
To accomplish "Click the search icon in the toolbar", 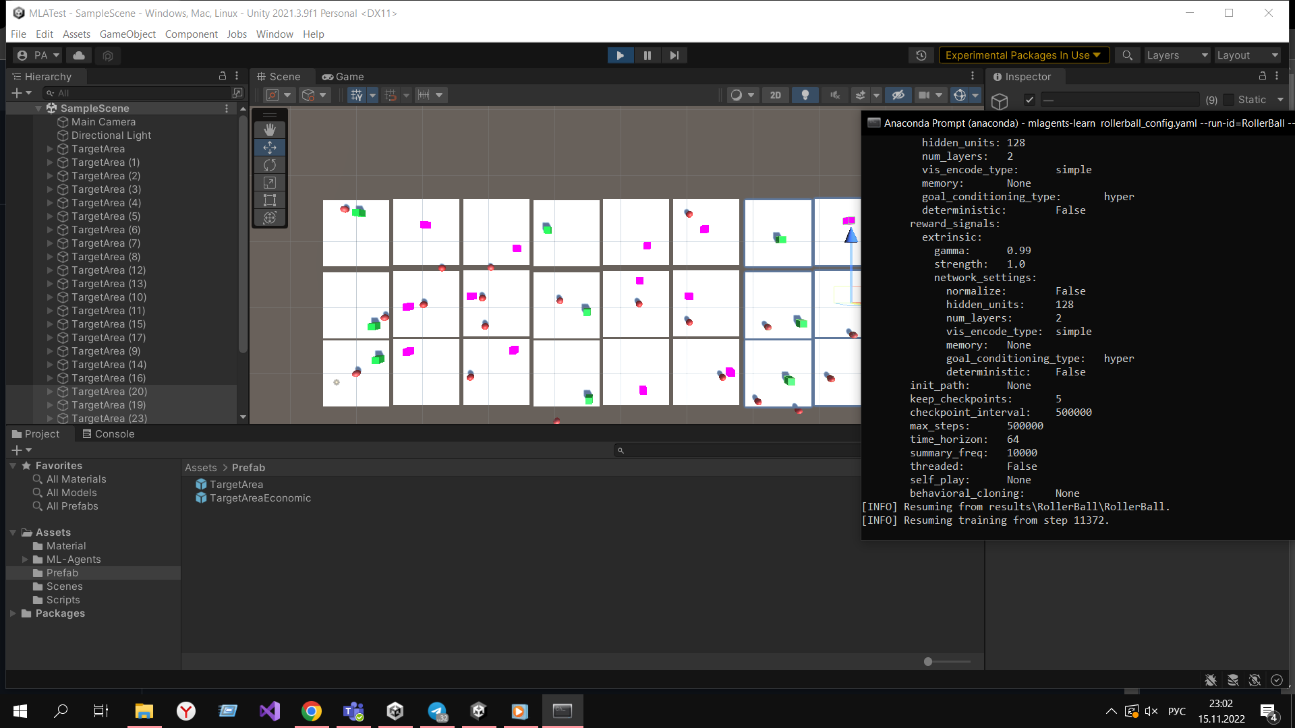I will (1127, 55).
